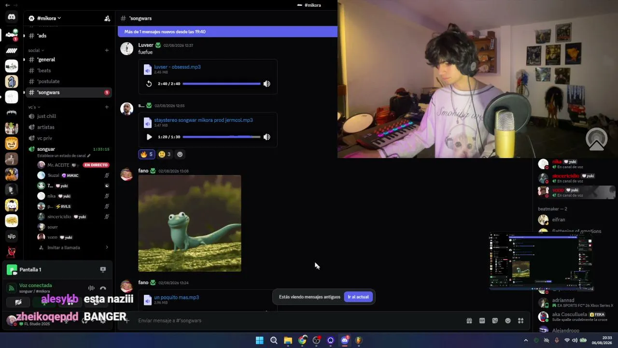
Task: Open voice connection details signal icon
Action: pyautogui.click(x=12, y=288)
